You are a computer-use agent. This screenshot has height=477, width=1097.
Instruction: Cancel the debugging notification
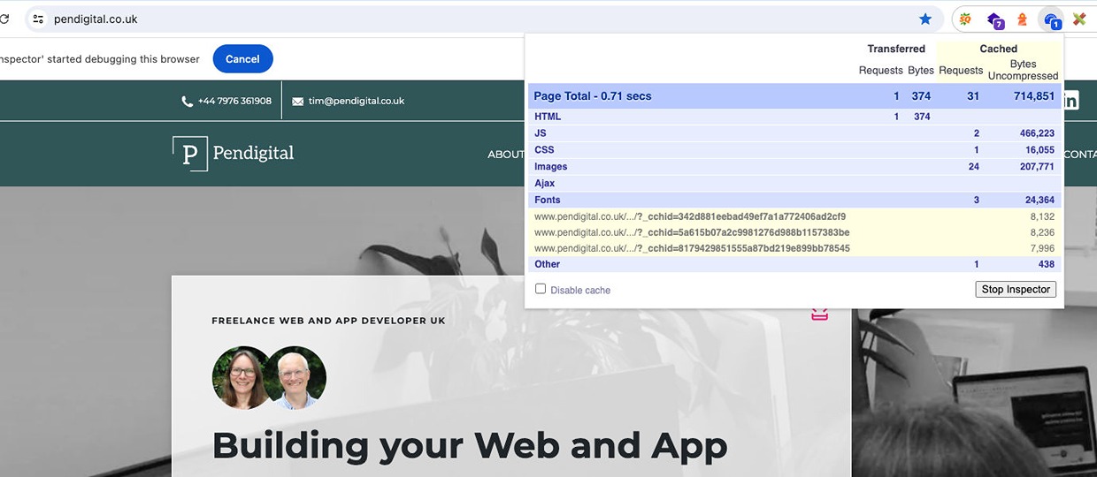coord(242,59)
